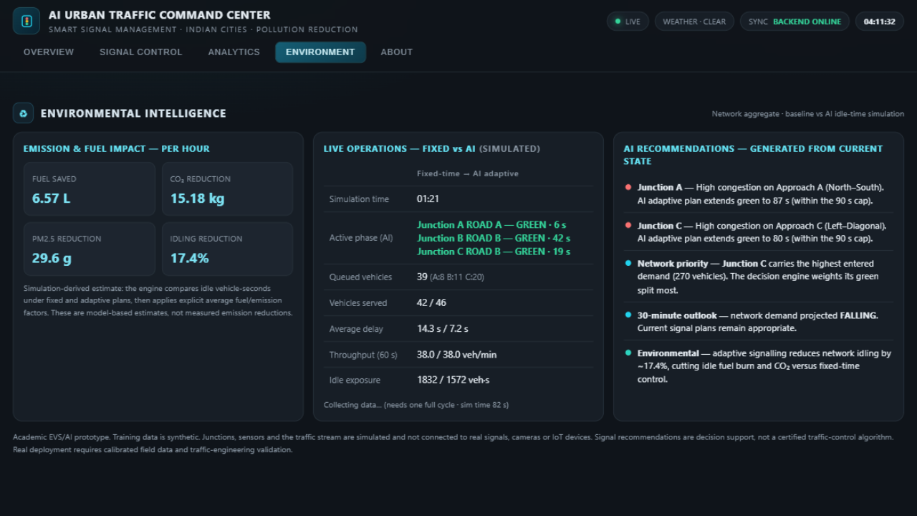Click the 04:11:32 clock pill
Image resolution: width=917 pixels, height=516 pixels.
click(x=879, y=21)
